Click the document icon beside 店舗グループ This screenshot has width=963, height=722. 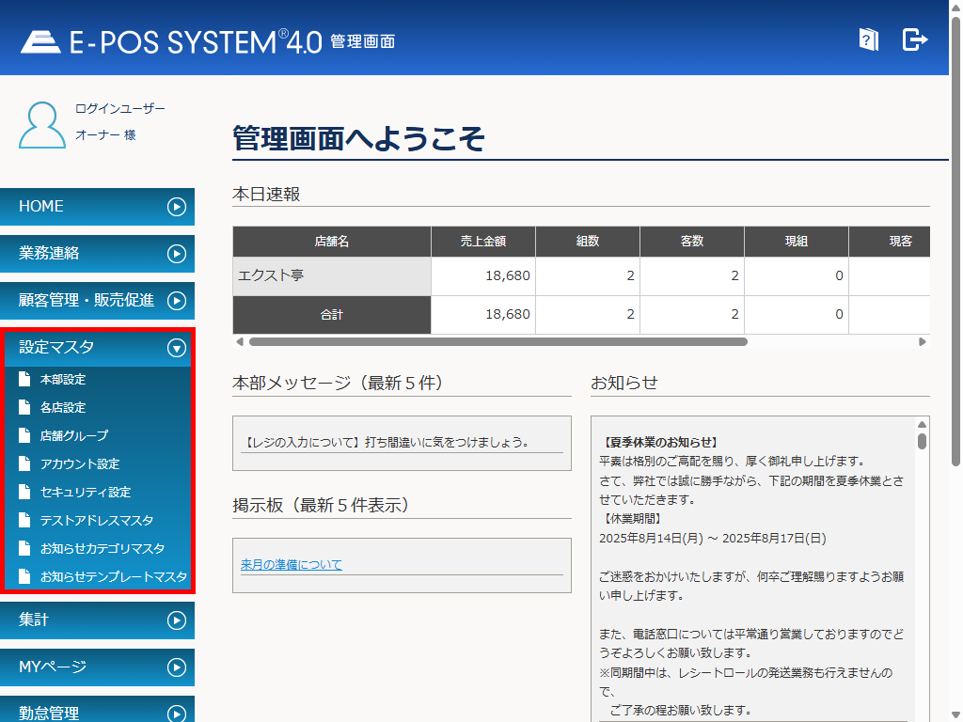click(x=24, y=436)
